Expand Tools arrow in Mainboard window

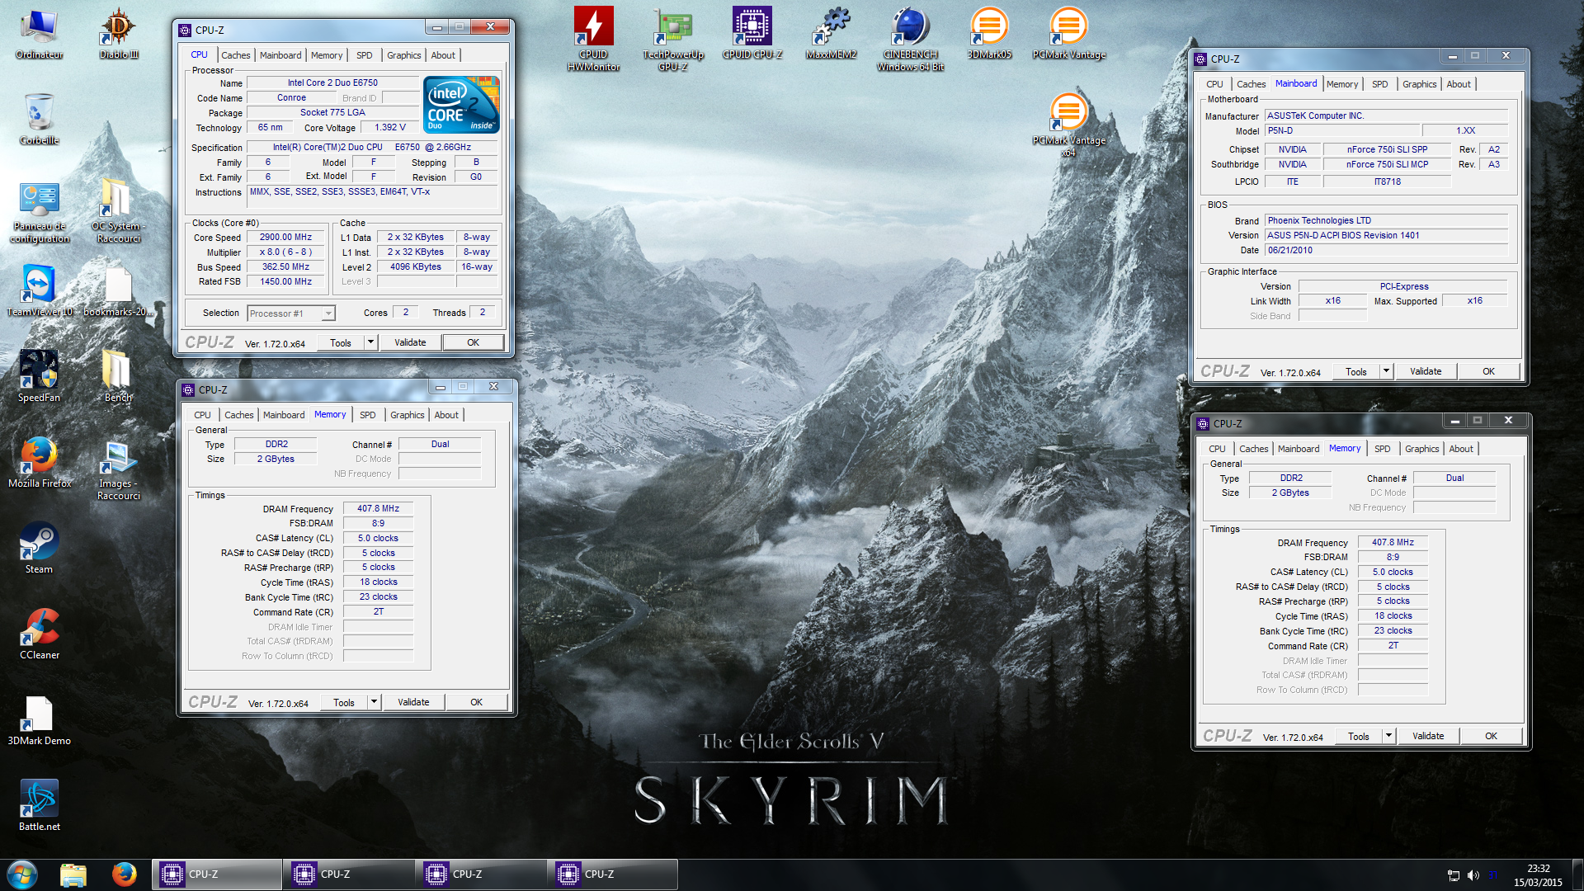coord(1386,371)
